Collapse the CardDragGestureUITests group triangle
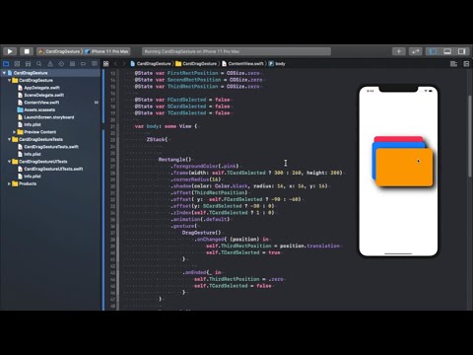The height and width of the screenshot is (355, 473). point(9,162)
